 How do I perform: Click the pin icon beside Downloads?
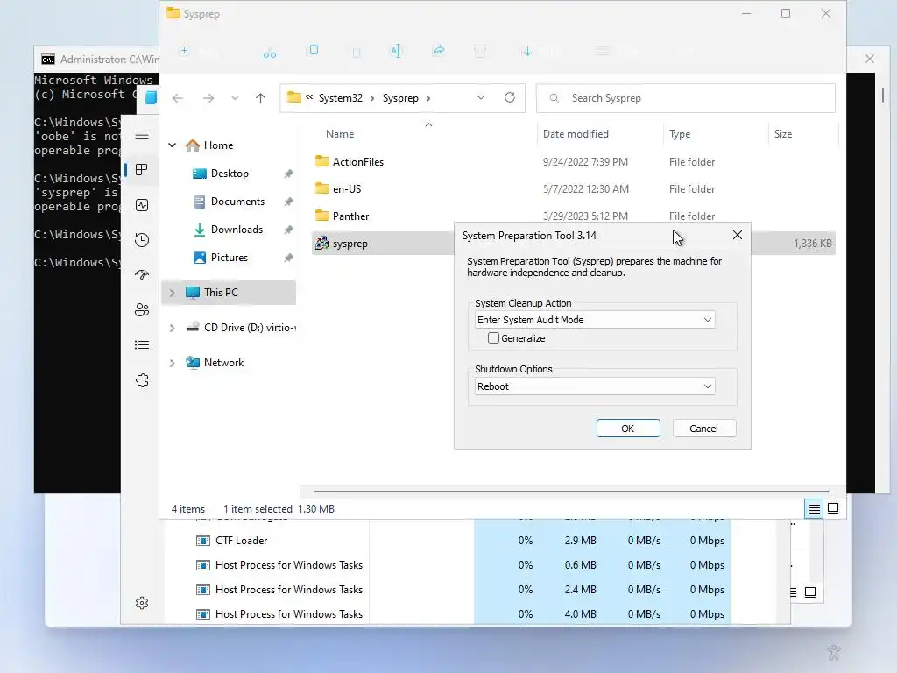pyautogui.click(x=289, y=230)
